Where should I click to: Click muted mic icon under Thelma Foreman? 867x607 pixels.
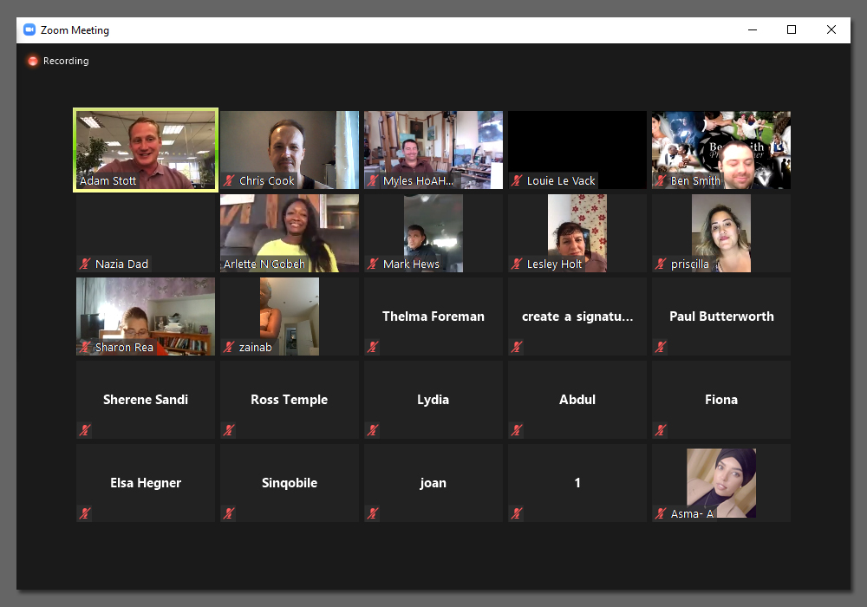[373, 347]
